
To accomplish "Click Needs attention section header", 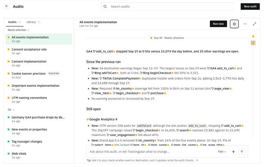I will coord(18,30).
